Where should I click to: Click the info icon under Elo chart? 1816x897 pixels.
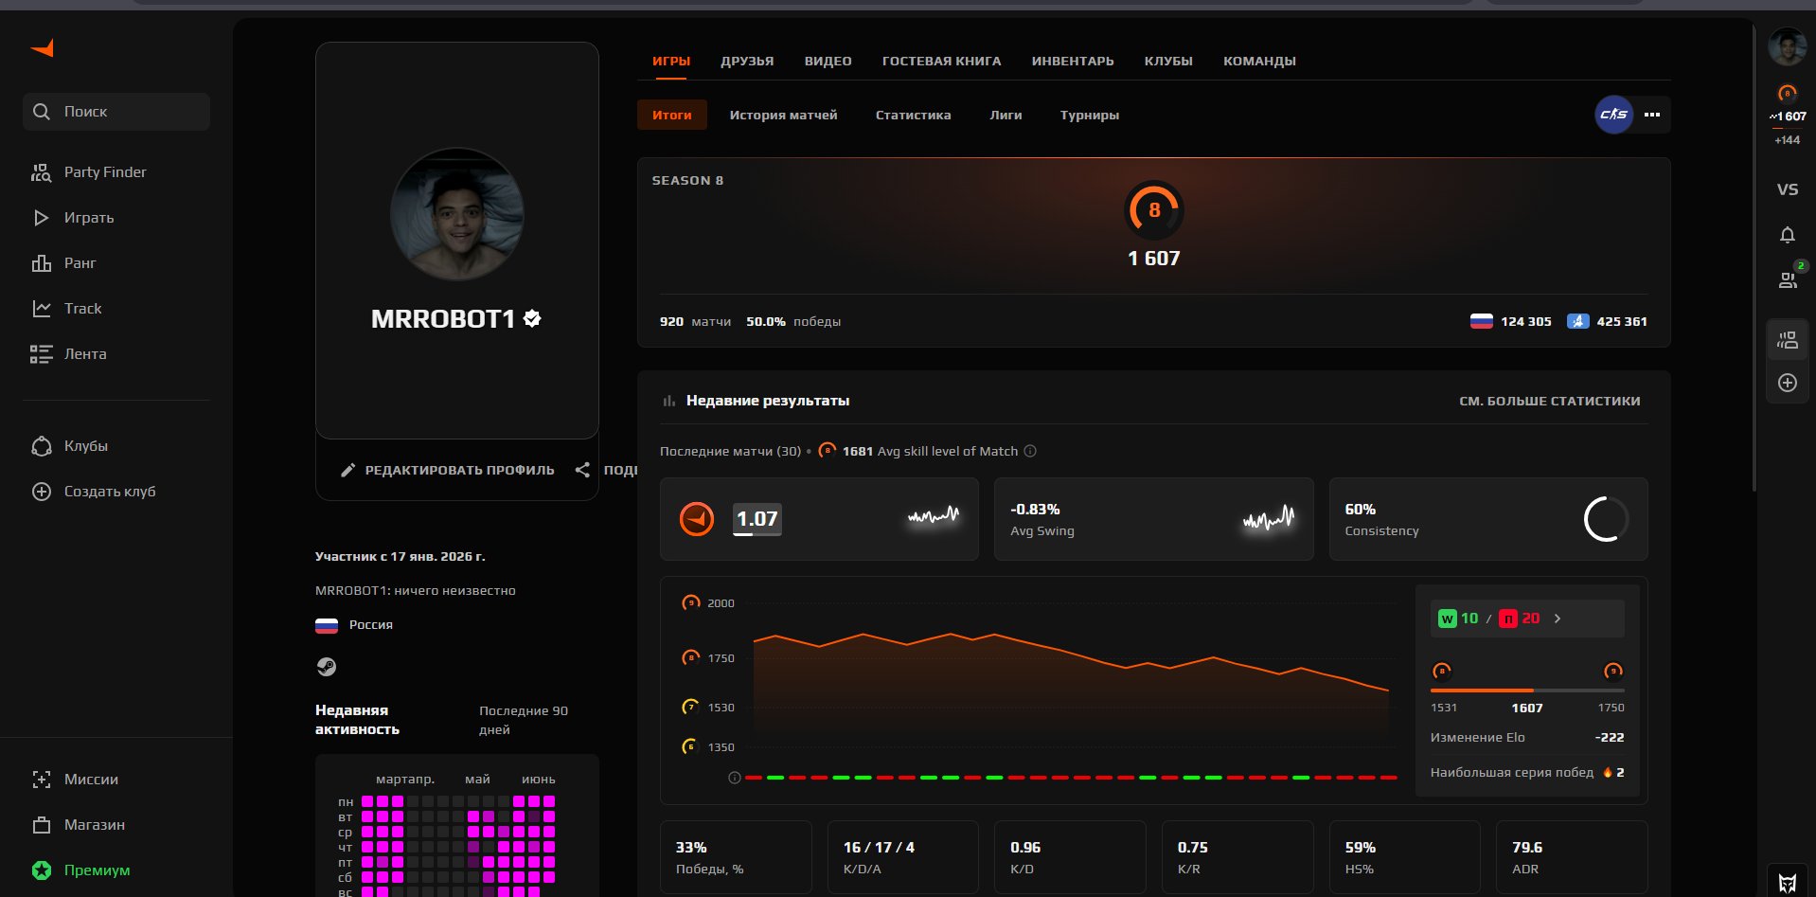pyautogui.click(x=734, y=778)
